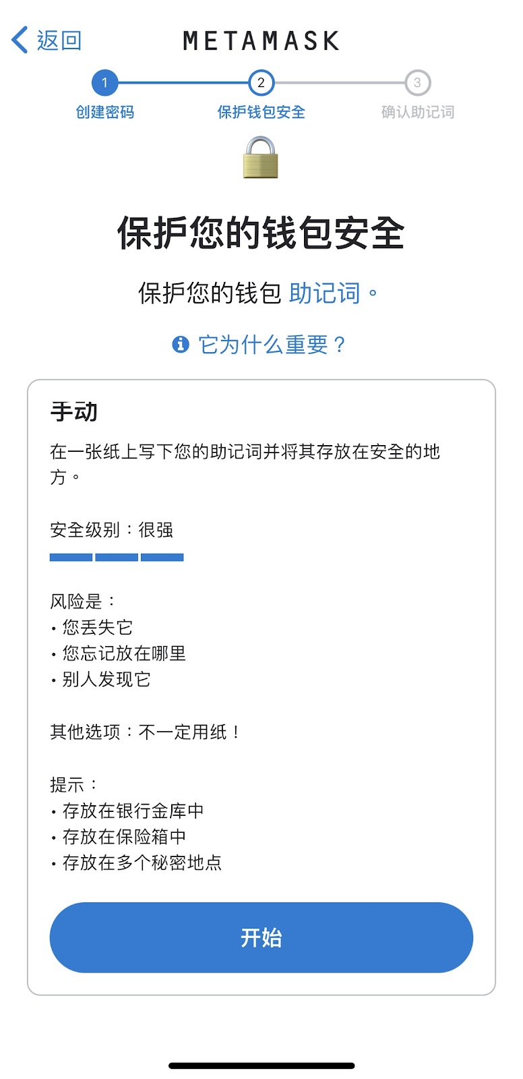Select step 3 circle in progress bar
This screenshot has height=1079, width=523.
[417, 83]
